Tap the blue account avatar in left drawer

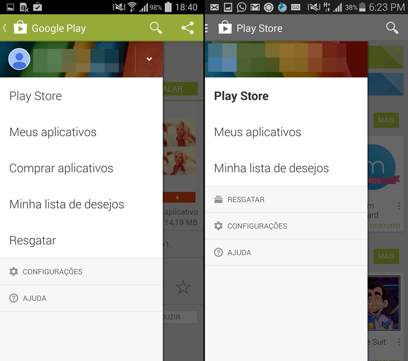[19, 59]
